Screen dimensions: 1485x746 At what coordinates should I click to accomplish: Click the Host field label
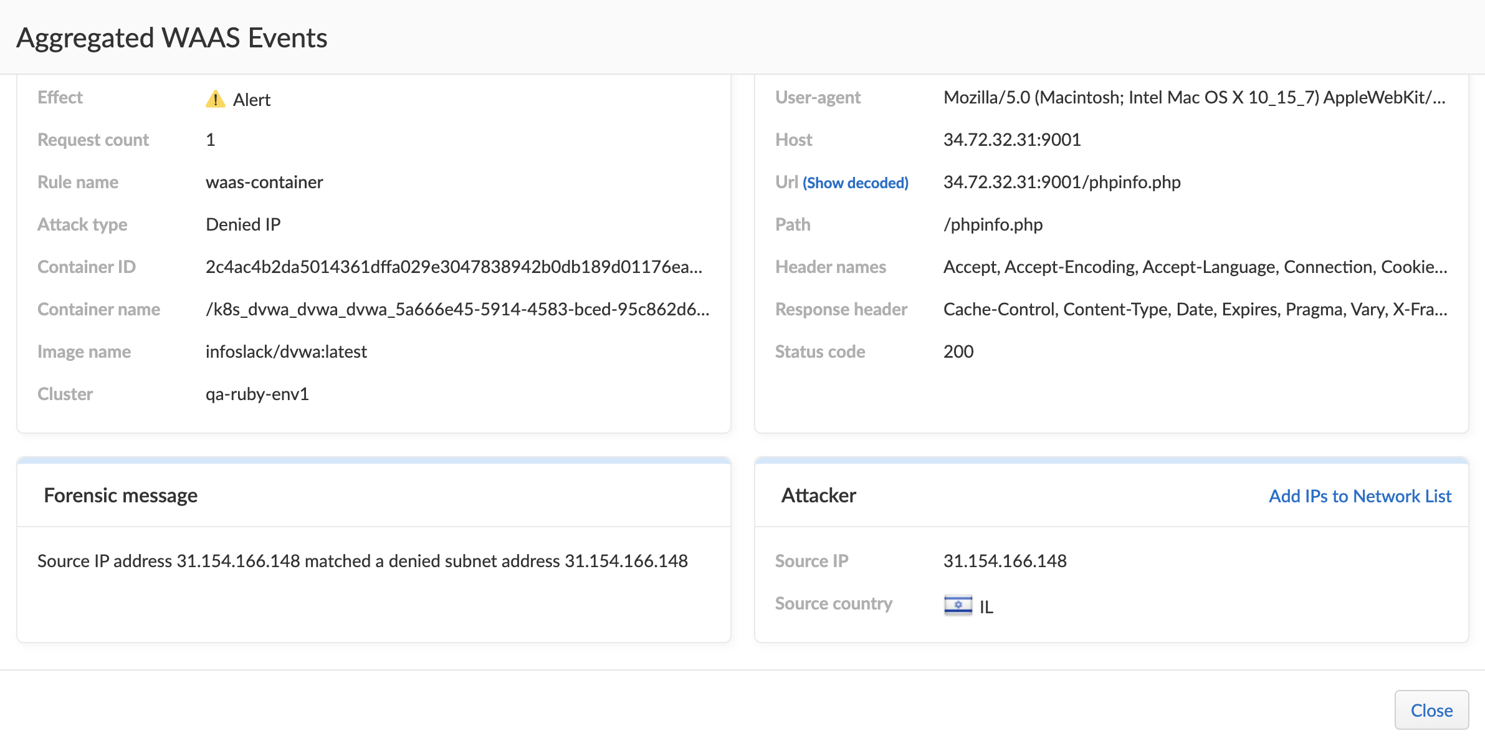point(793,140)
